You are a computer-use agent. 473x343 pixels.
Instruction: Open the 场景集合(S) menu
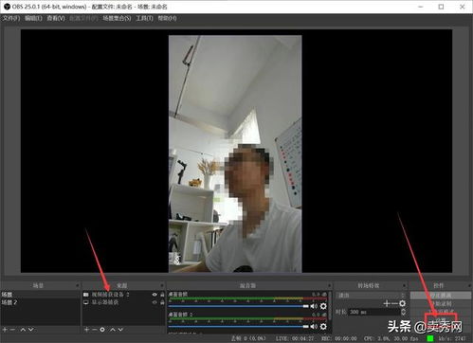[117, 18]
